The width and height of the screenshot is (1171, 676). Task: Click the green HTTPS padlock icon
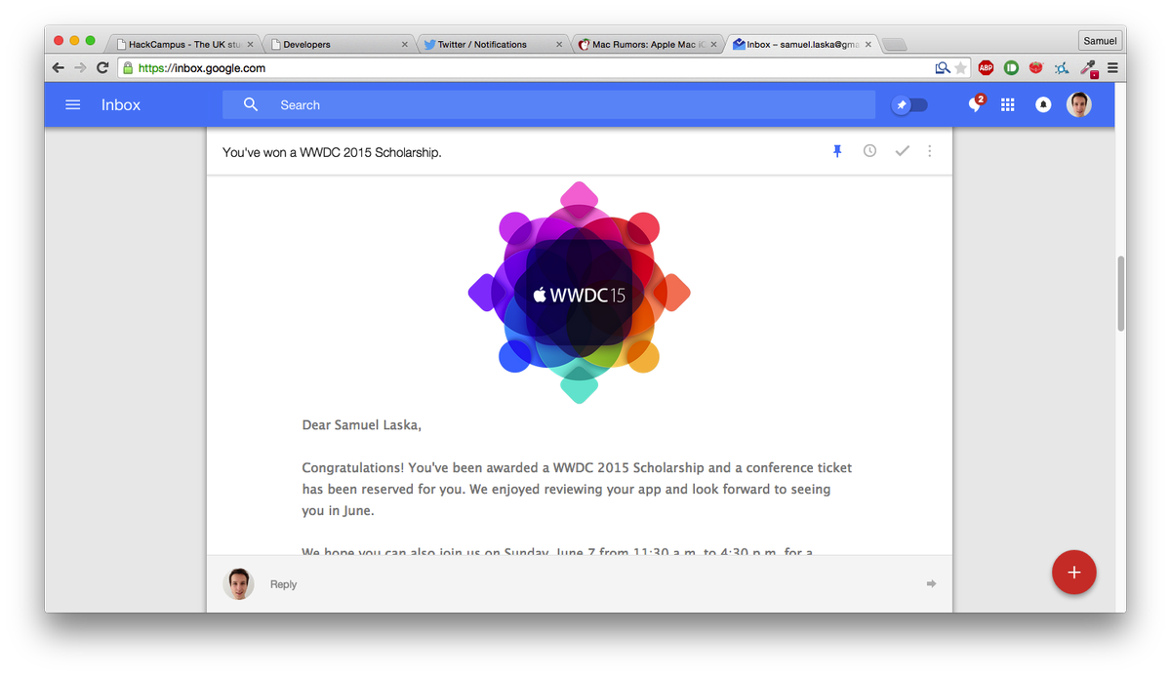coord(128,68)
